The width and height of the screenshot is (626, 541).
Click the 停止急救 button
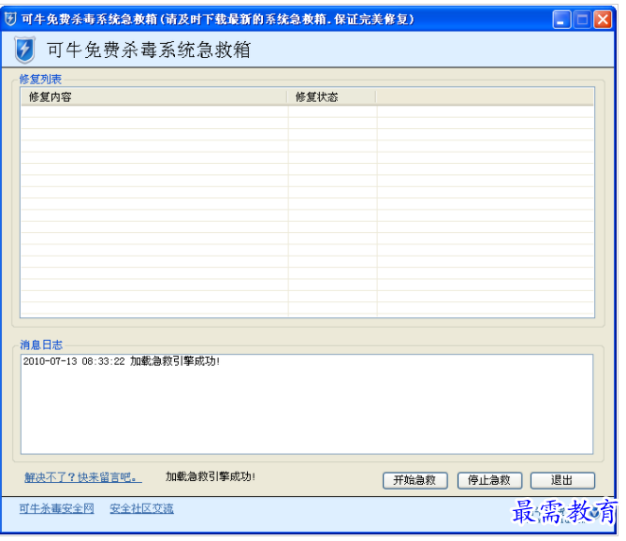[489, 480]
